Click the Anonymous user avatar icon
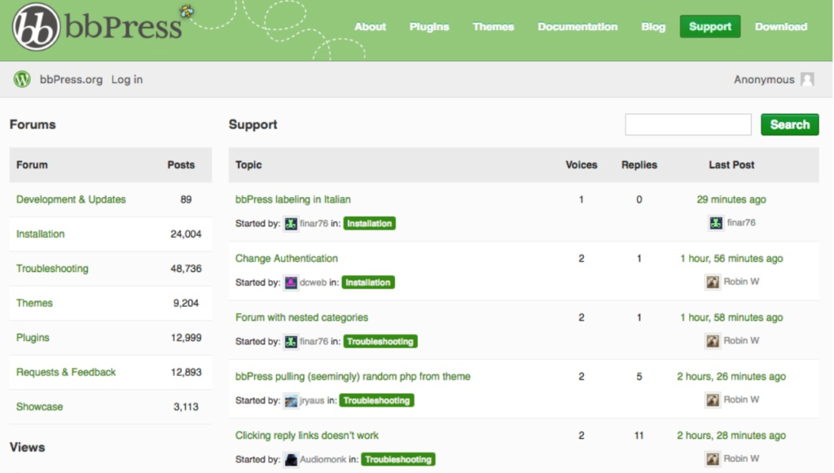Viewport: 834px width, 473px height. pos(807,80)
